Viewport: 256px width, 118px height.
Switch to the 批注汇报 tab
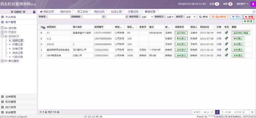click(x=116, y=12)
